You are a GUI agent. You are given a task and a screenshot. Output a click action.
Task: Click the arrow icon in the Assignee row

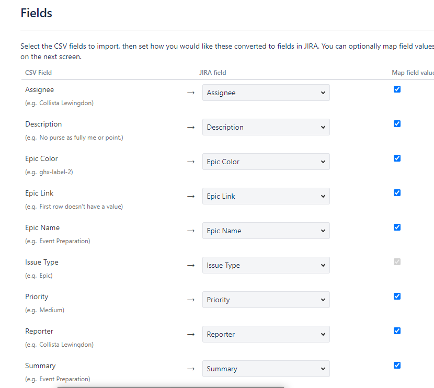pyautogui.click(x=191, y=93)
